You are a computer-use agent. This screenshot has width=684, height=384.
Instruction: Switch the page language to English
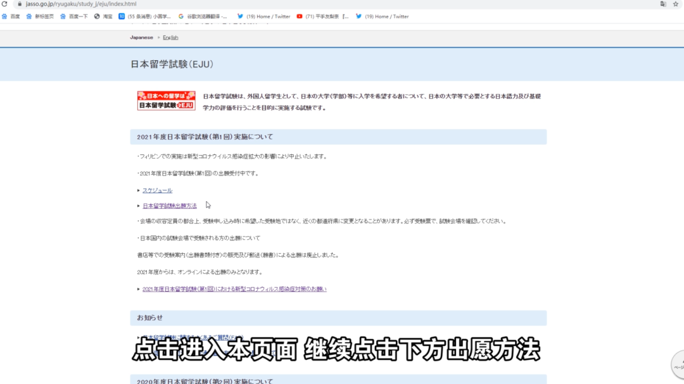[170, 37]
